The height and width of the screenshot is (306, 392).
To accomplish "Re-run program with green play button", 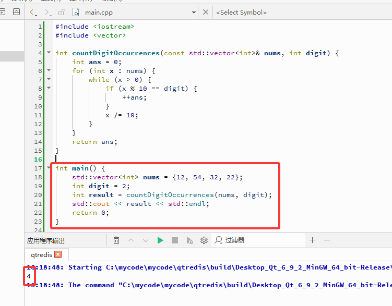I will coord(160,240).
